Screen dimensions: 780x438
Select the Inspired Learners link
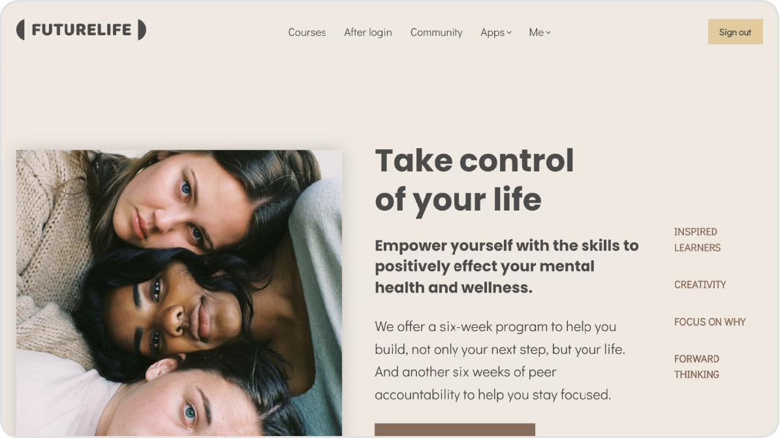click(697, 239)
